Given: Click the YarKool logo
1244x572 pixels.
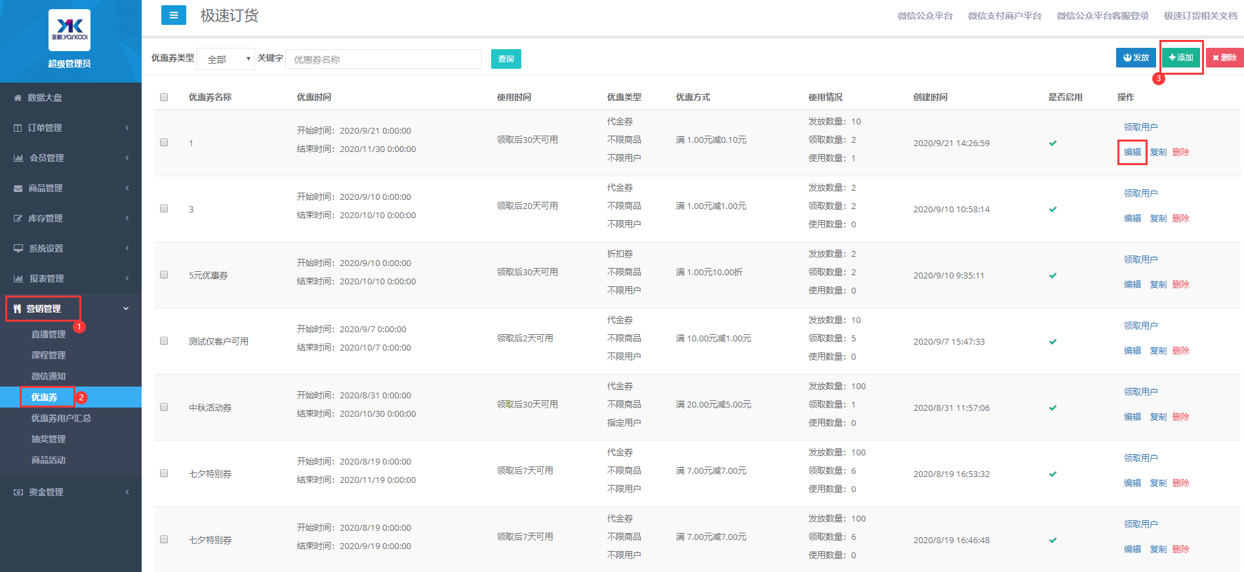Looking at the screenshot, I should [70, 30].
